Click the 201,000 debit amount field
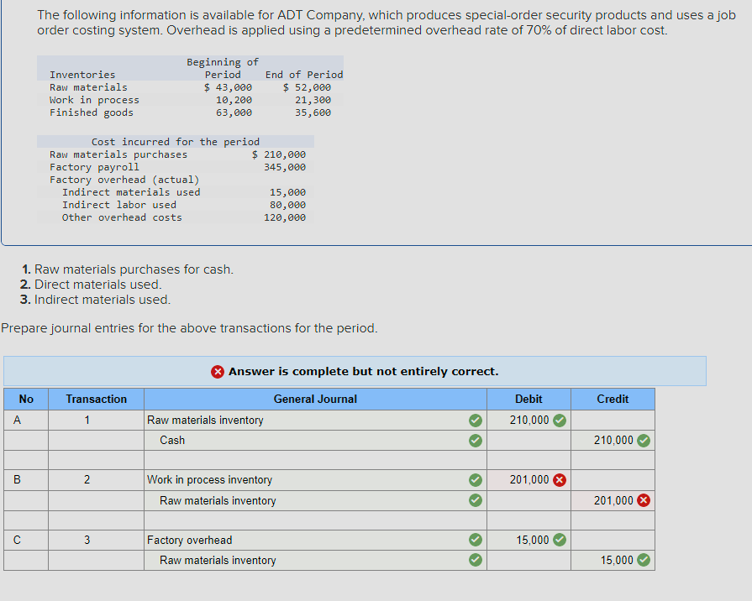The width and height of the screenshot is (752, 601). 528,479
